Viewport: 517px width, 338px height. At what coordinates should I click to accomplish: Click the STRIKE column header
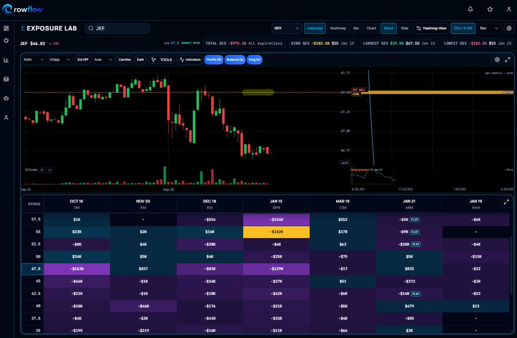[x=32, y=204]
